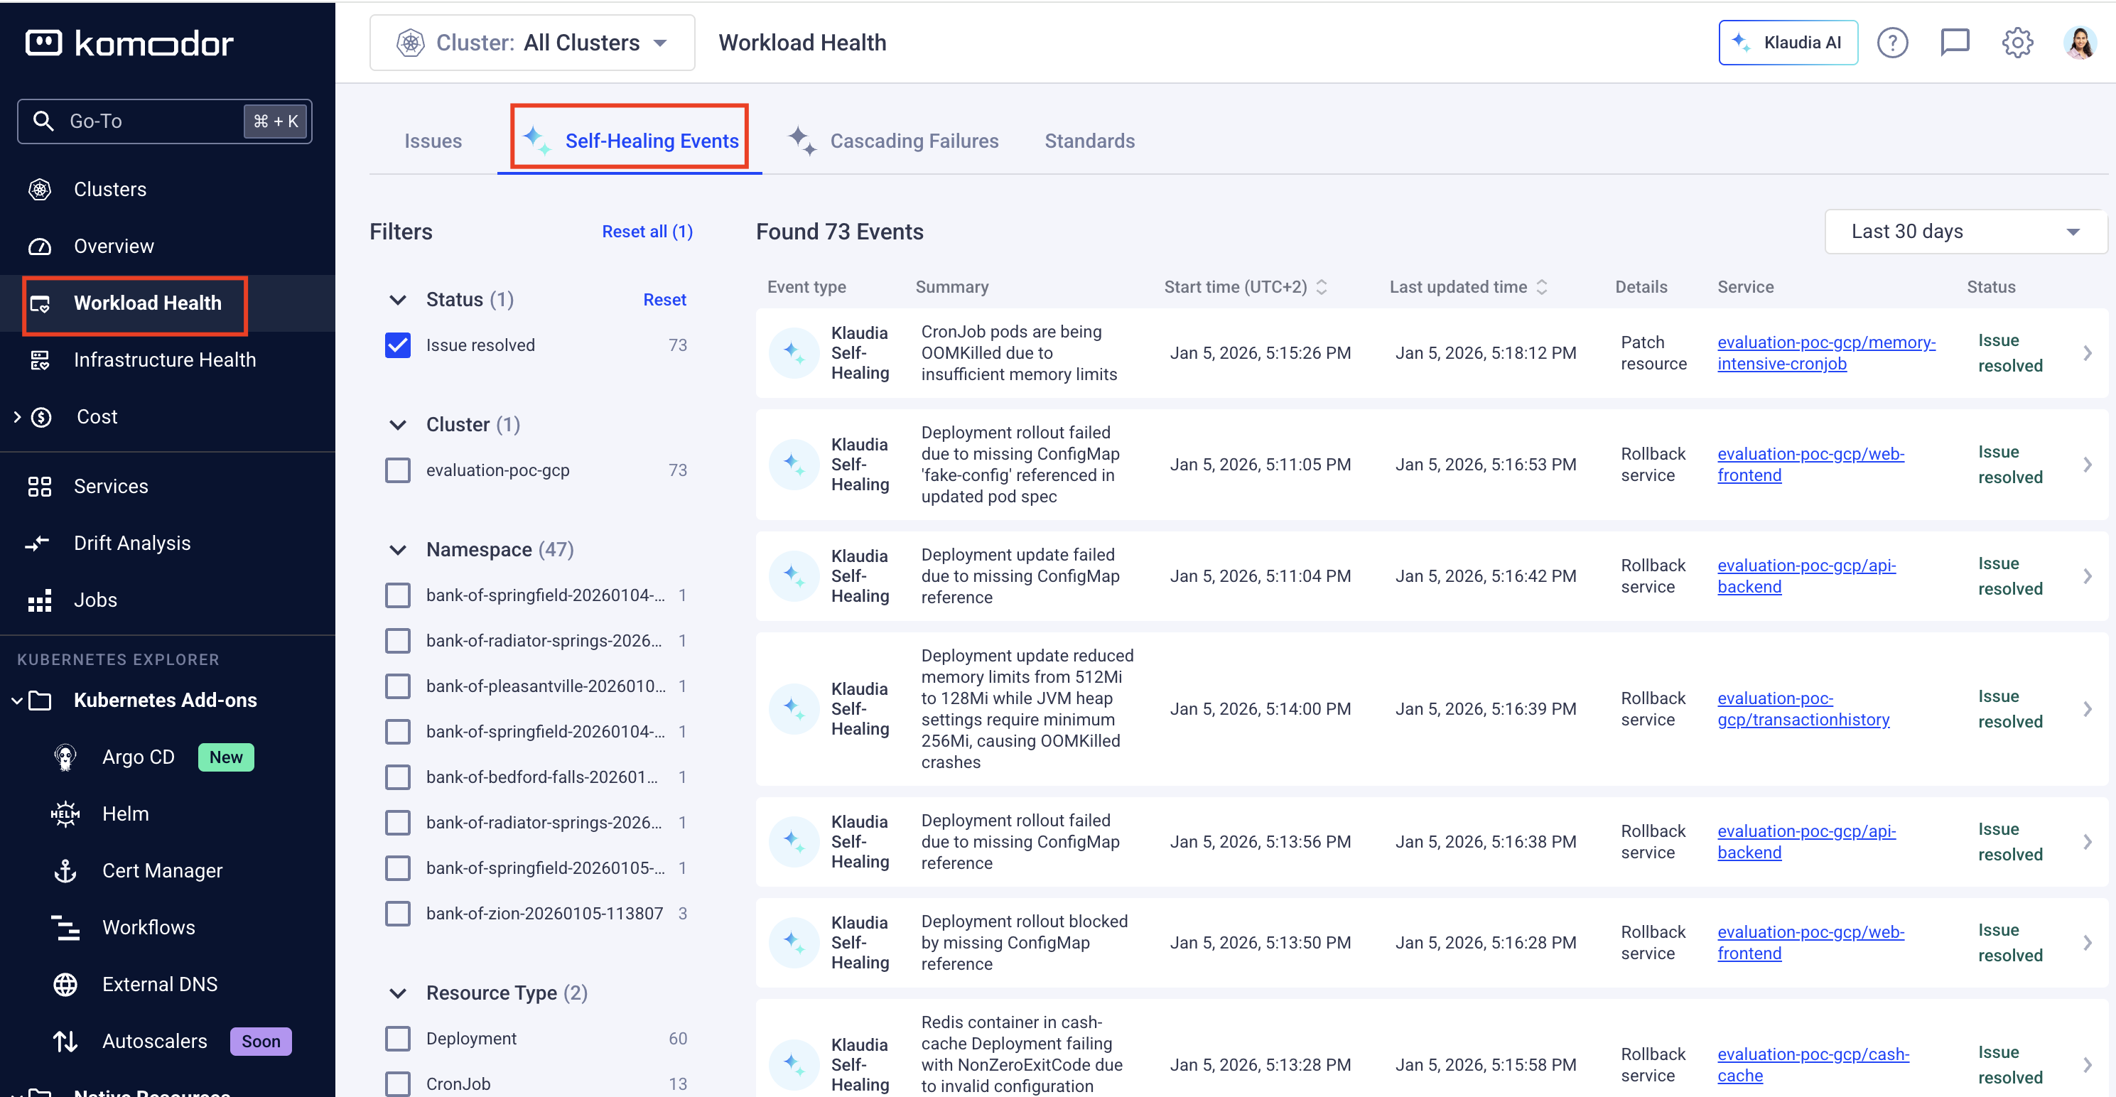This screenshot has width=2116, height=1097.
Task: Click the user profile avatar
Action: click(2079, 43)
